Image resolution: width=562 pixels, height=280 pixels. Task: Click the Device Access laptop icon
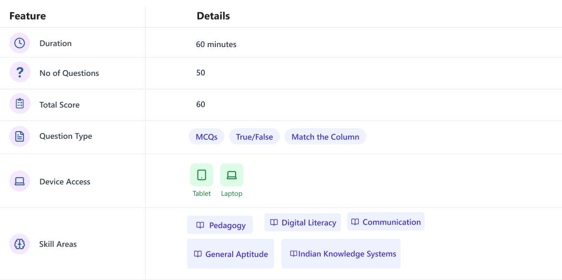point(20,182)
